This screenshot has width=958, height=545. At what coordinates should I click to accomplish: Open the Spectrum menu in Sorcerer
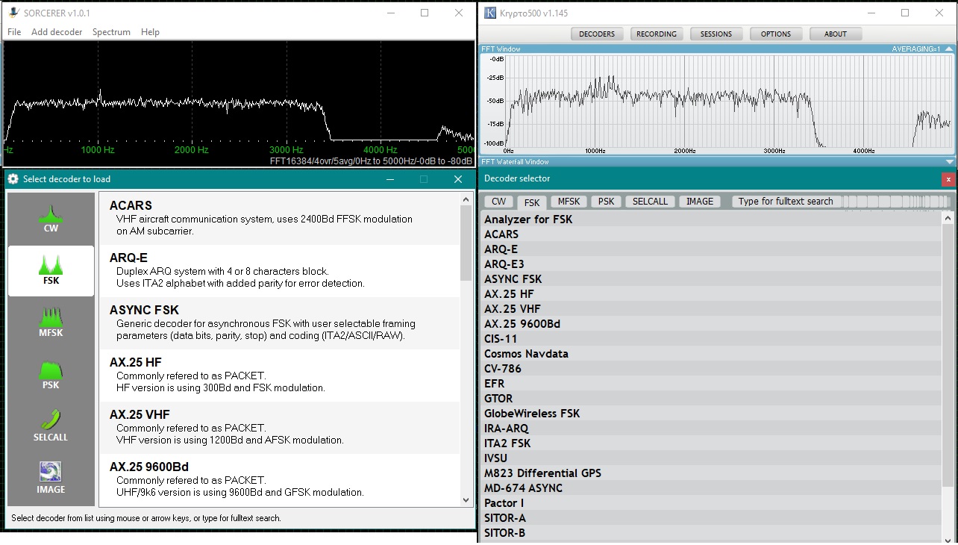(111, 32)
